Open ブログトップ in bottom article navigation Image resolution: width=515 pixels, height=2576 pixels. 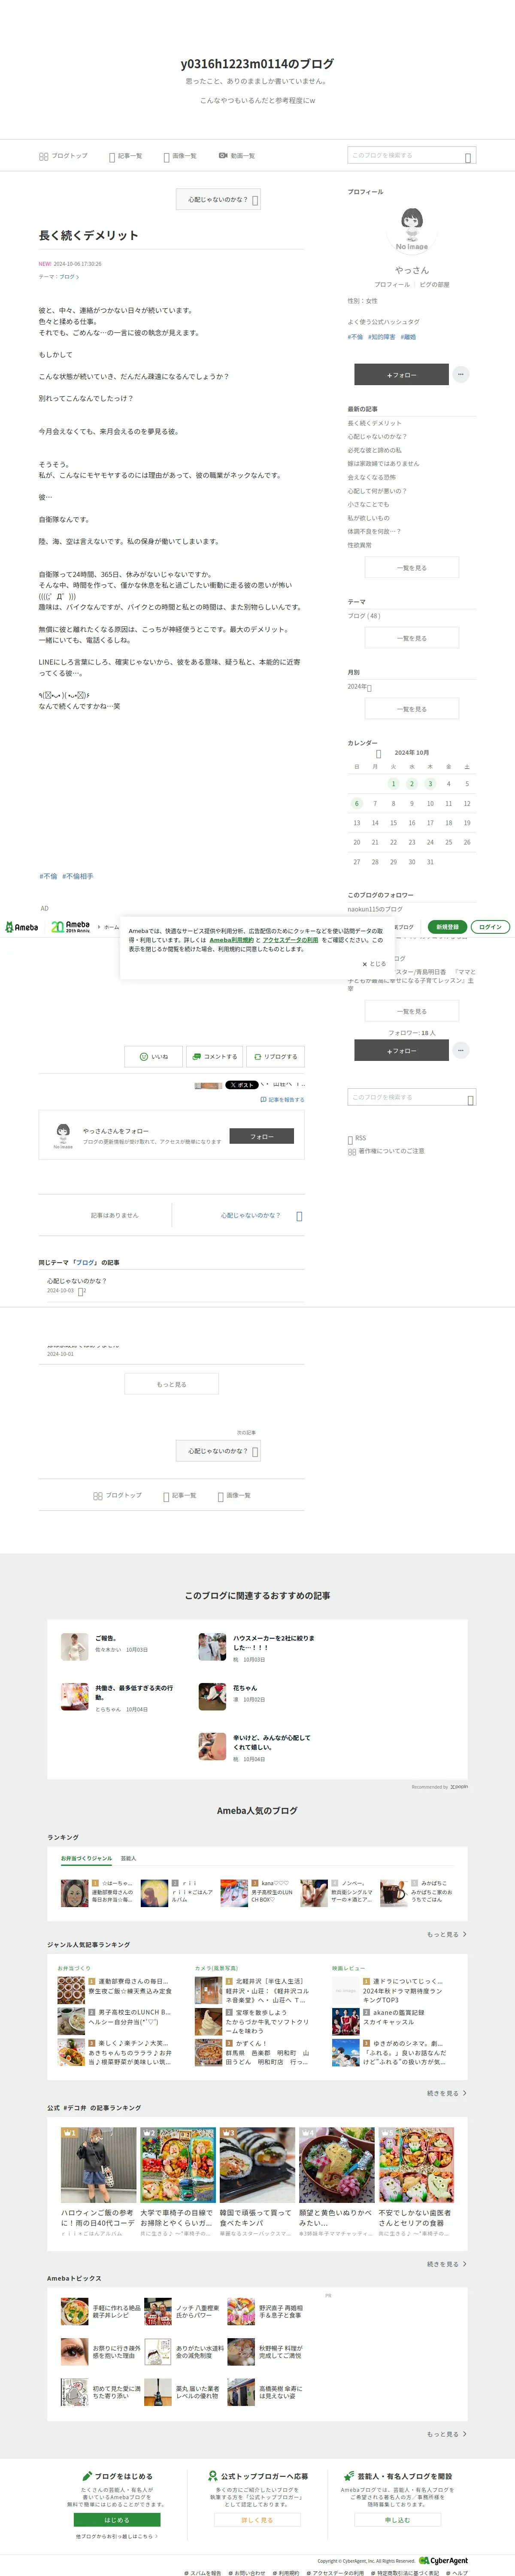(x=118, y=1496)
